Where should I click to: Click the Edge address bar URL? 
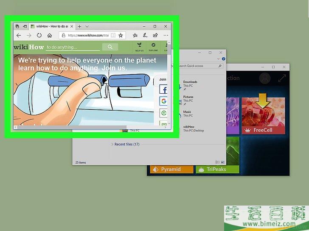coord(88,36)
